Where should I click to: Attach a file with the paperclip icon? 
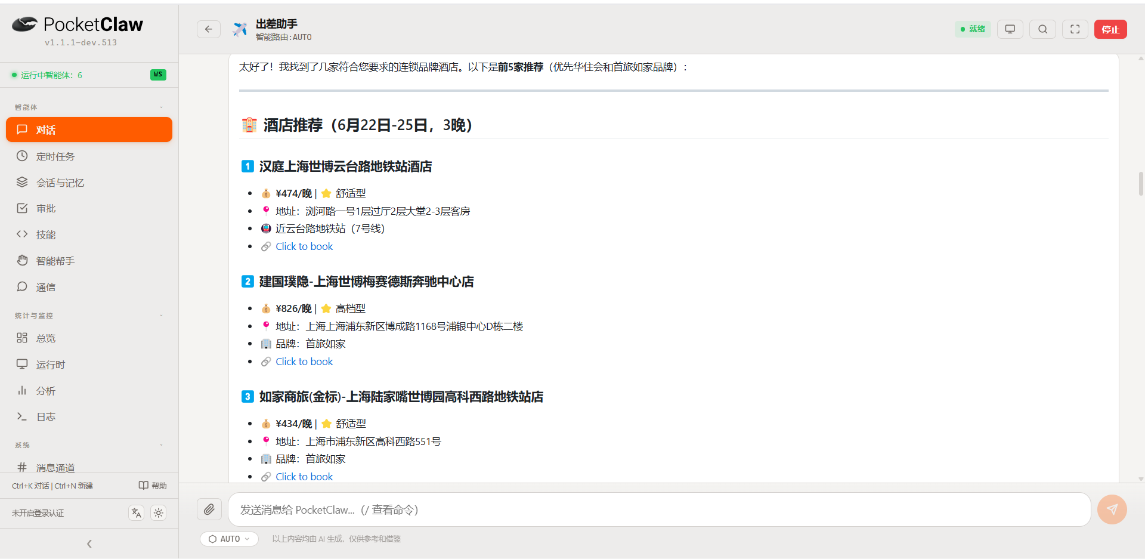point(209,509)
